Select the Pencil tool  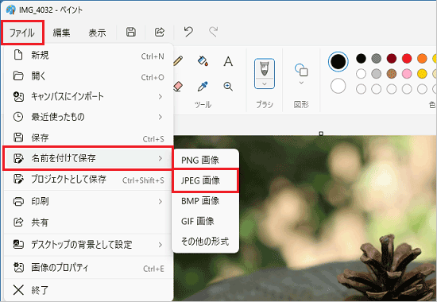(x=178, y=60)
